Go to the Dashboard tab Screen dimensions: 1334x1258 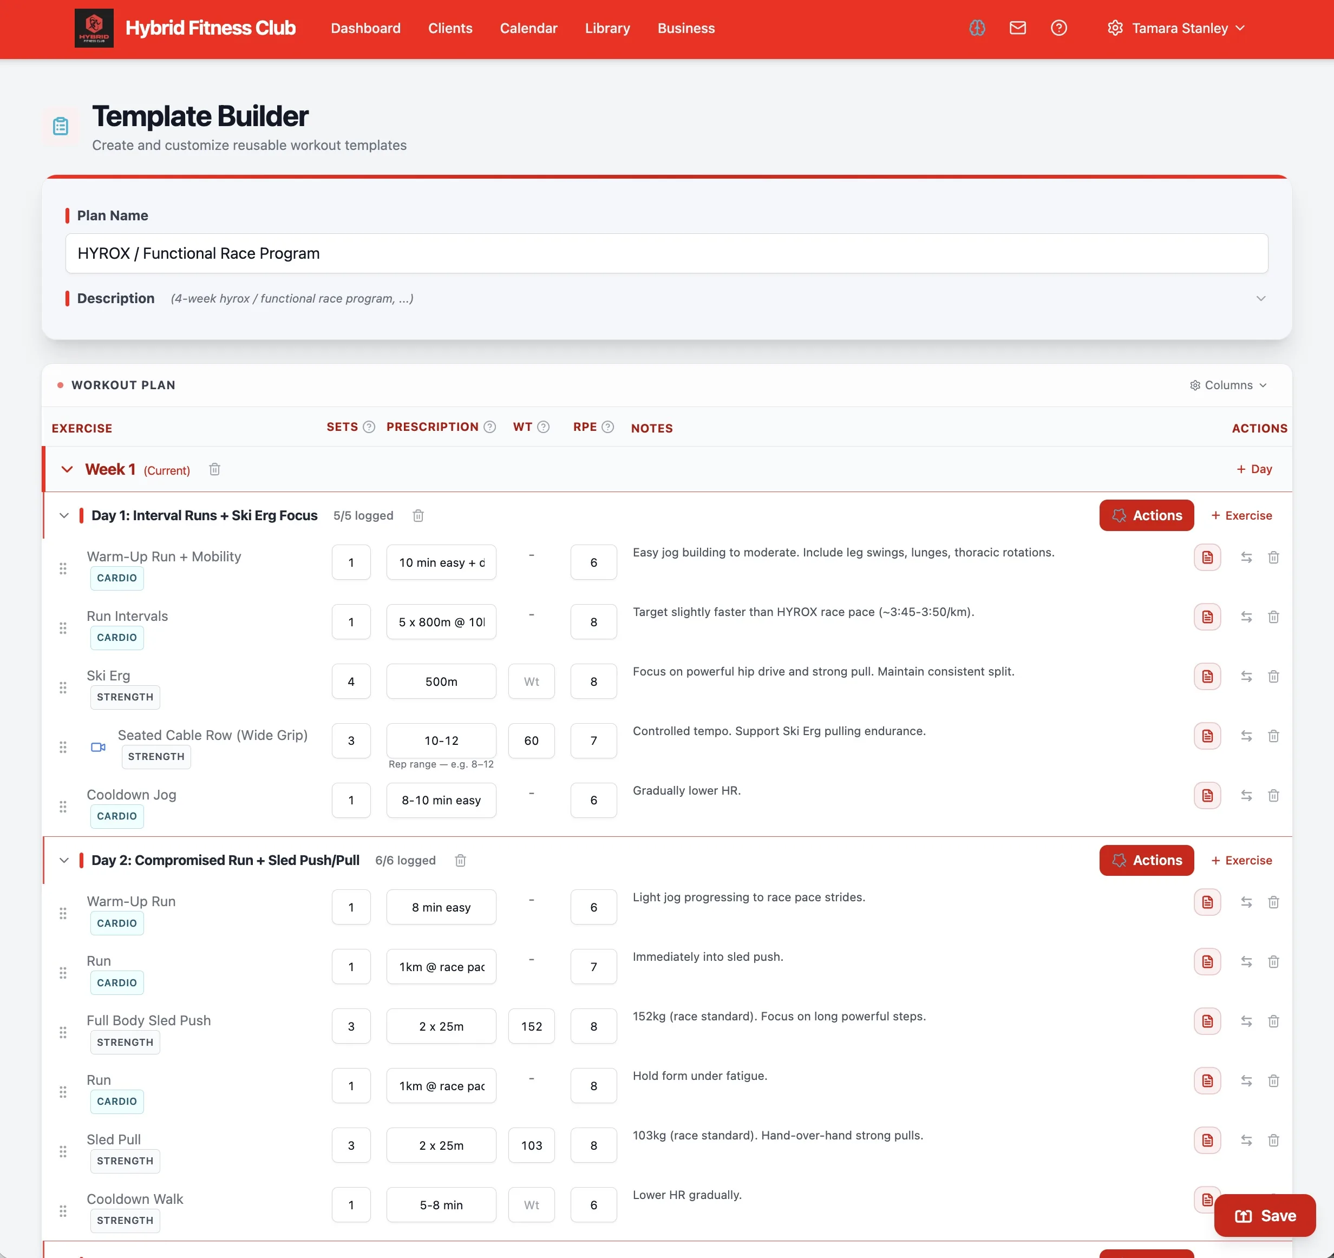pos(365,28)
